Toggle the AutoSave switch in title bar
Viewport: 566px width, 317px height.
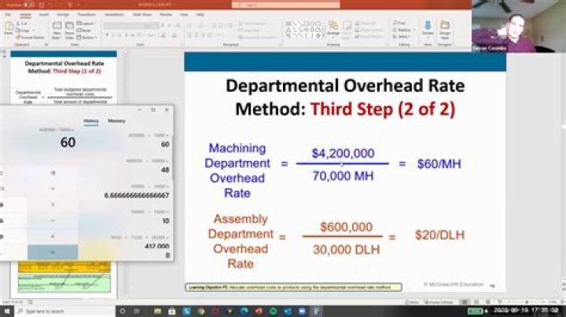click(x=28, y=5)
